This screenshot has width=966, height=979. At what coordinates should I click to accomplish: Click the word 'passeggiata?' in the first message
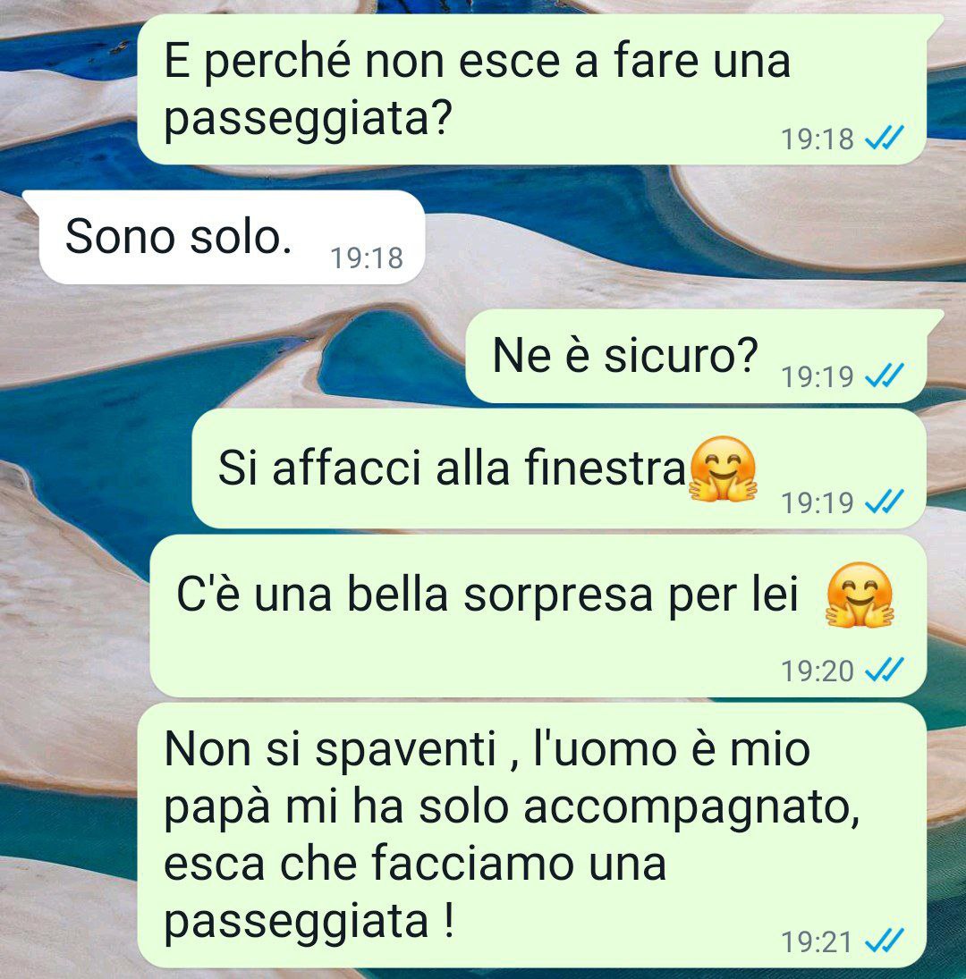point(307,118)
